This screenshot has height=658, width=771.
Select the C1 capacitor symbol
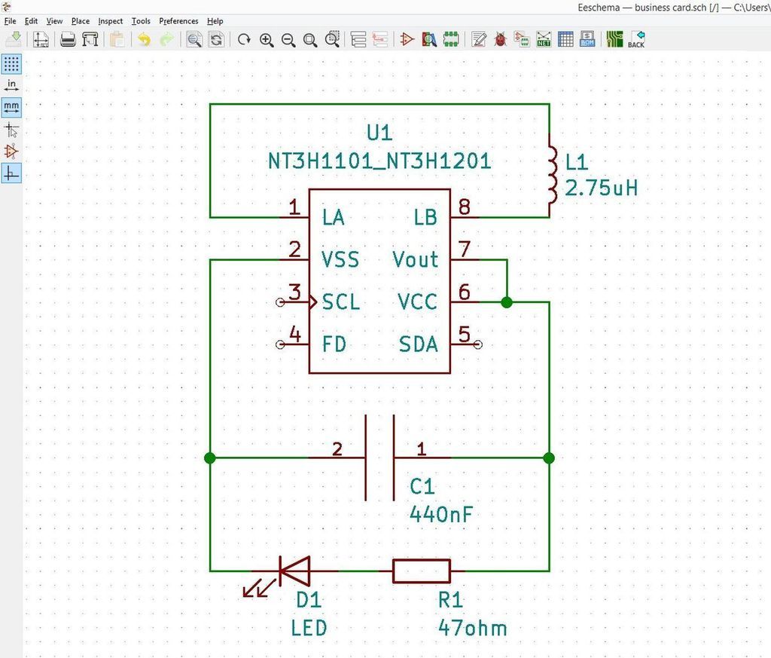pos(379,458)
